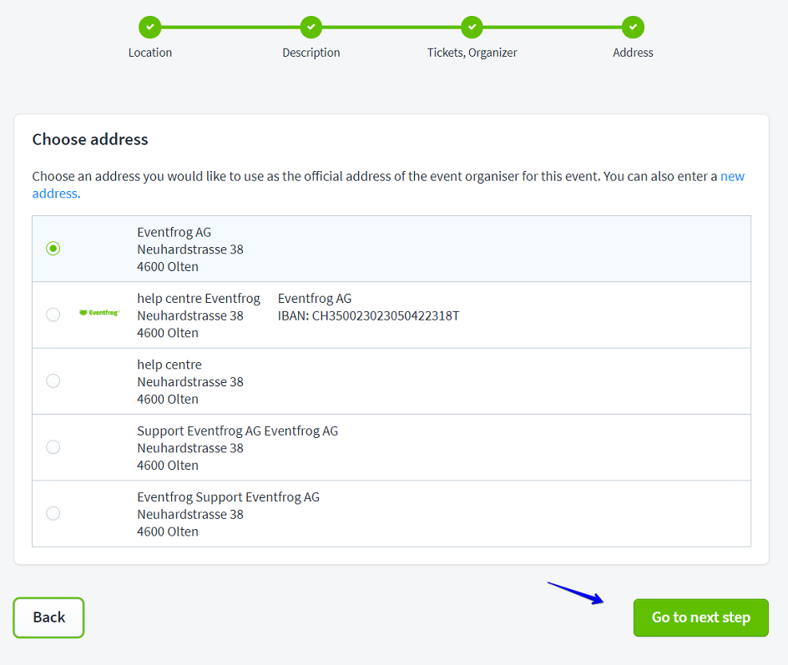The image size is (788, 665).
Task: Click the Address step checkmark icon
Action: (x=633, y=28)
